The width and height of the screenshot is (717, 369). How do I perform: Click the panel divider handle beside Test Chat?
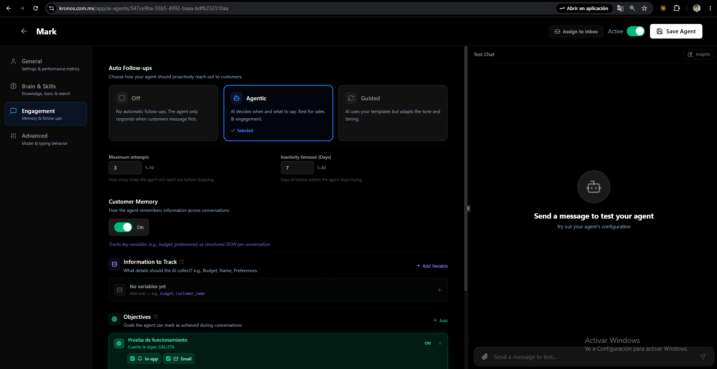pyautogui.click(x=468, y=208)
